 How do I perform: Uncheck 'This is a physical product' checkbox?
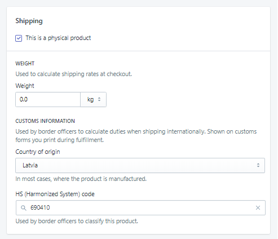click(19, 38)
